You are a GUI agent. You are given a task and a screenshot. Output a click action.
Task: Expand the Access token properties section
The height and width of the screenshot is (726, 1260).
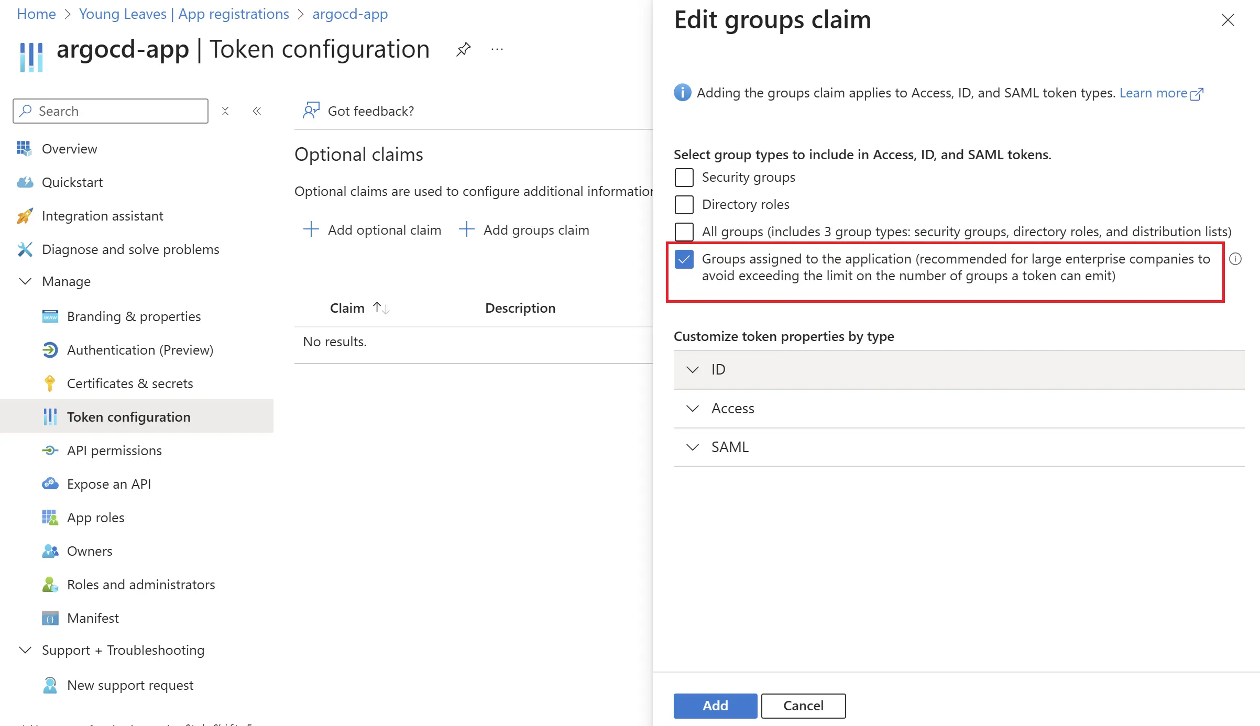[x=959, y=409]
